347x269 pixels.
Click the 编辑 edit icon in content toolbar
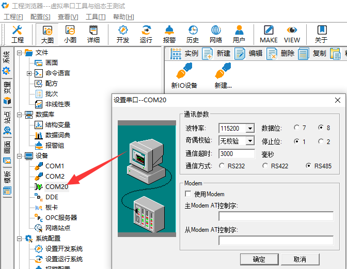point(248,54)
